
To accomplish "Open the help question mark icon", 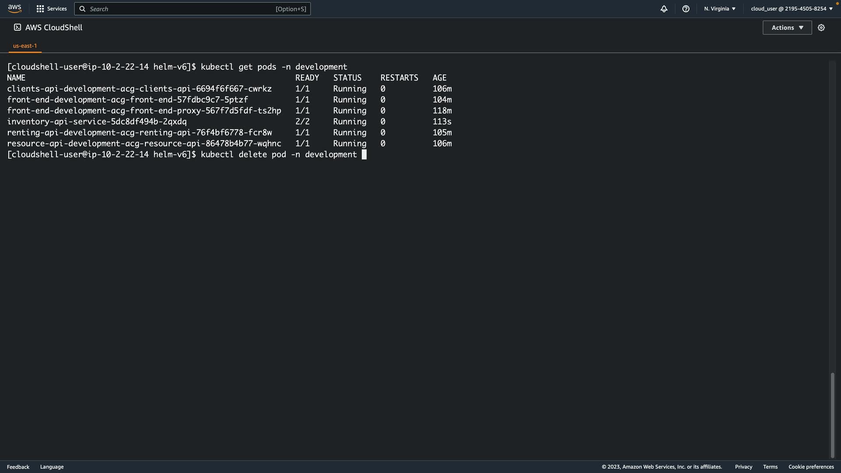I will [686, 9].
